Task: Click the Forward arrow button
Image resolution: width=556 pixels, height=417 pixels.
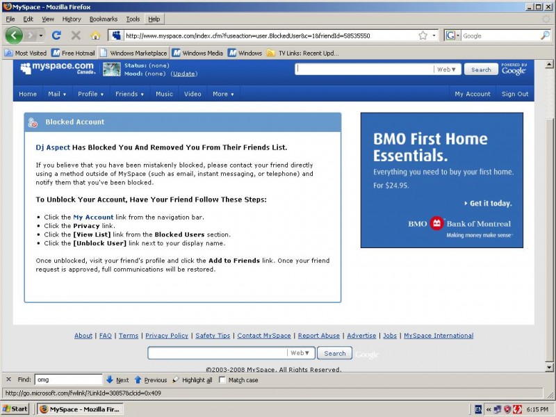Action: tap(31, 35)
